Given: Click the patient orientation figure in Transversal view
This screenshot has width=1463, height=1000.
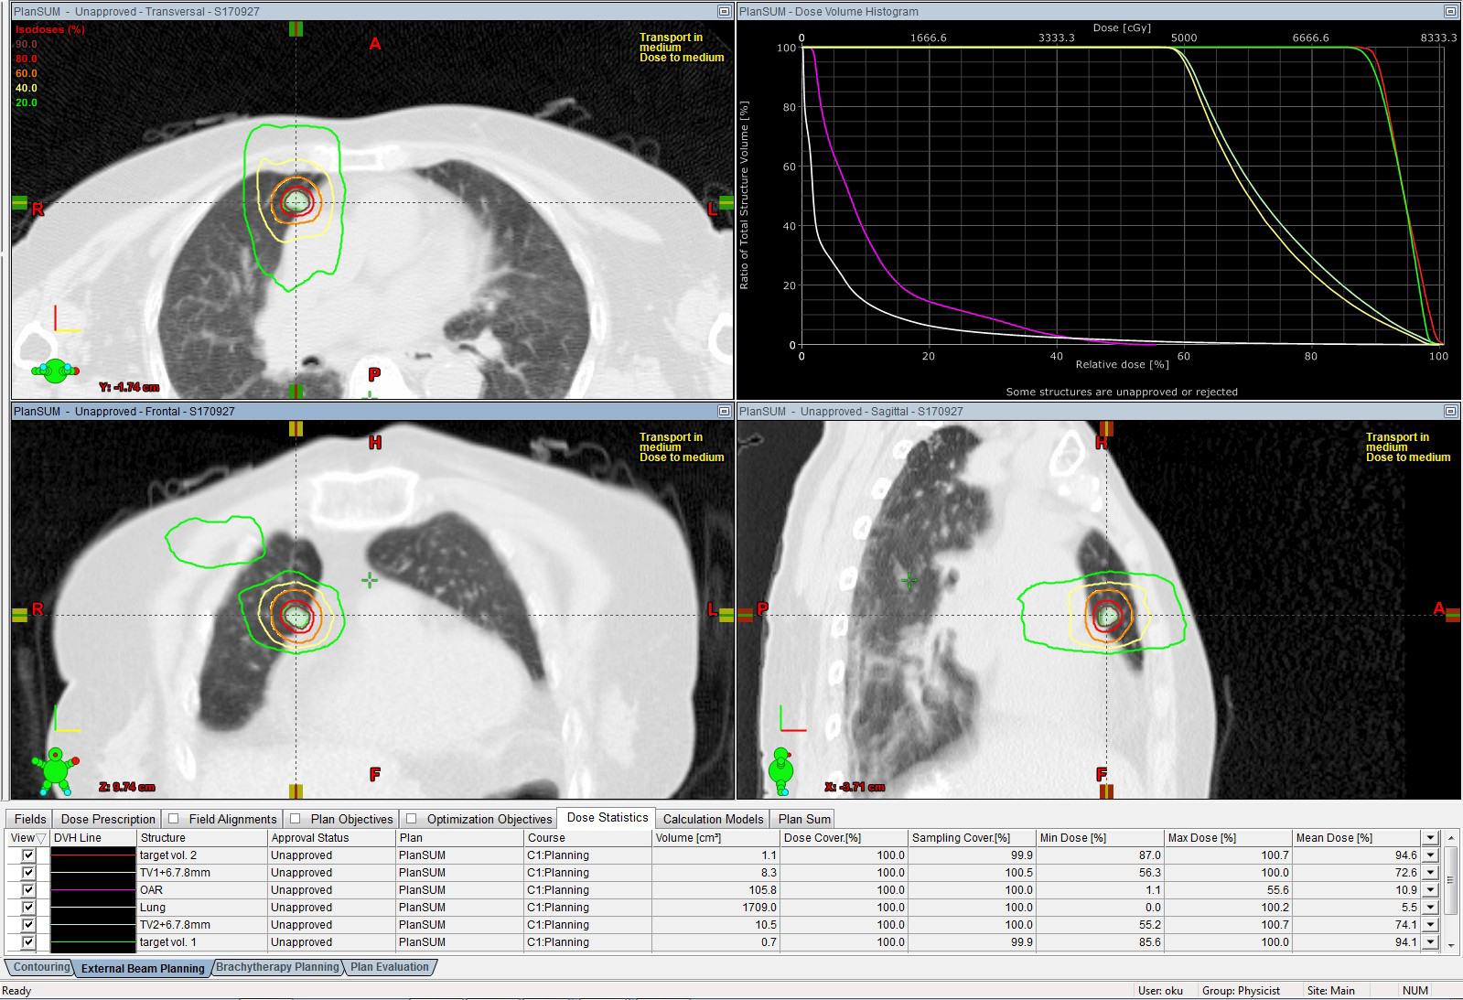Looking at the screenshot, I should click(x=55, y=371).
